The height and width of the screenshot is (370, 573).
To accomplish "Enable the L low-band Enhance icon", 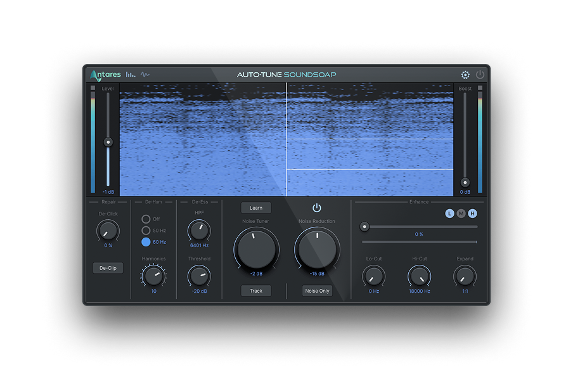I will pyautogui.click(x=448, y=213).
